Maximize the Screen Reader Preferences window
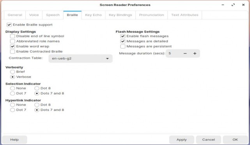Image resolution: width=250 pixels, height=145 pixels. 233,5
